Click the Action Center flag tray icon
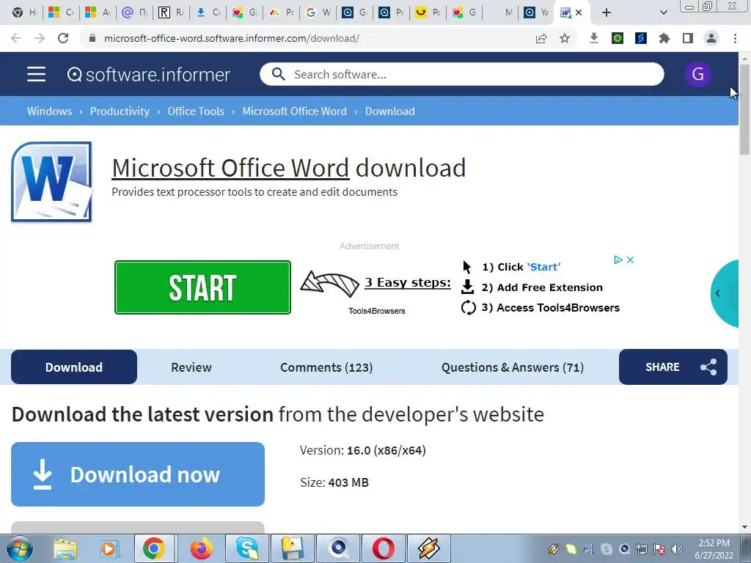 point(659,548)
